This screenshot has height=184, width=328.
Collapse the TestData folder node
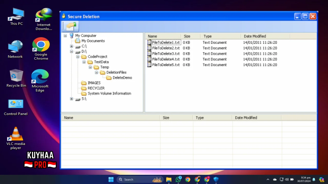84,62
